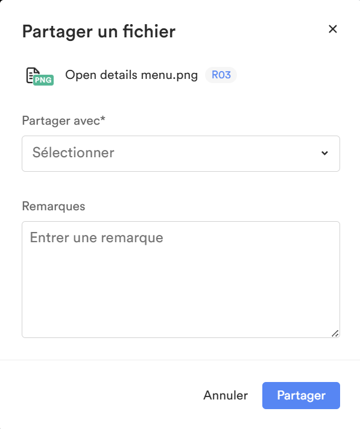Viewport: 360px width, 429px height.
Task: Click the Partager un fichier dialog title
Action: [x=99, y=31]
